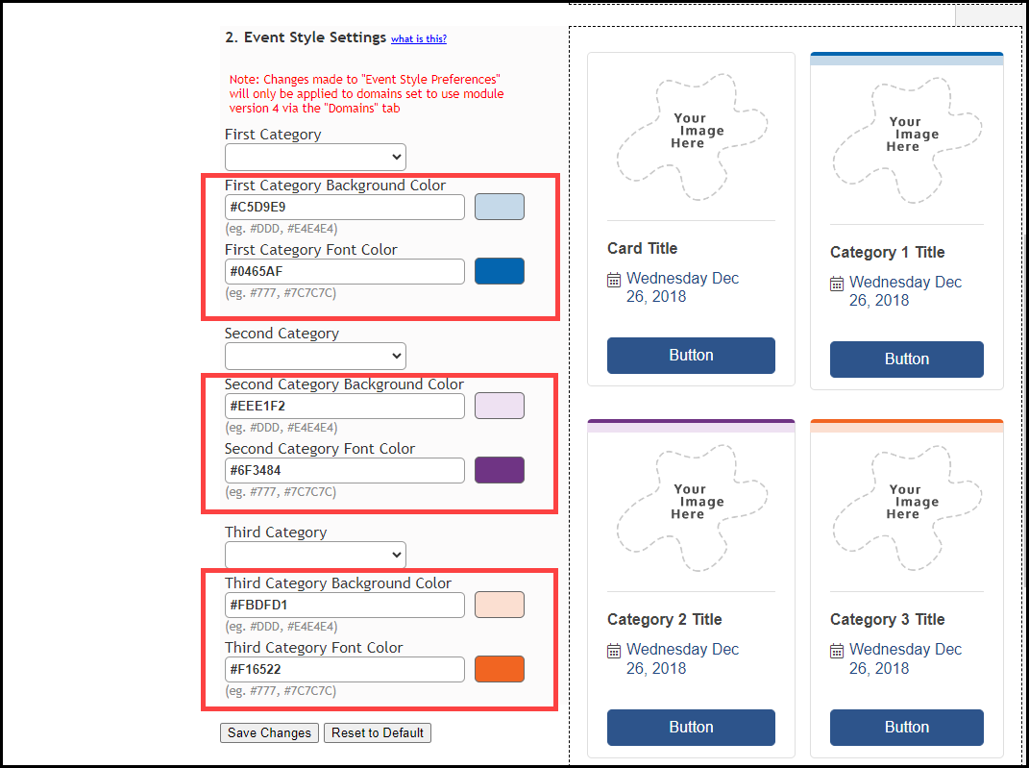1029x768 pixels.
Task: Open the Third Category dropdown
Action: (315, 555)
